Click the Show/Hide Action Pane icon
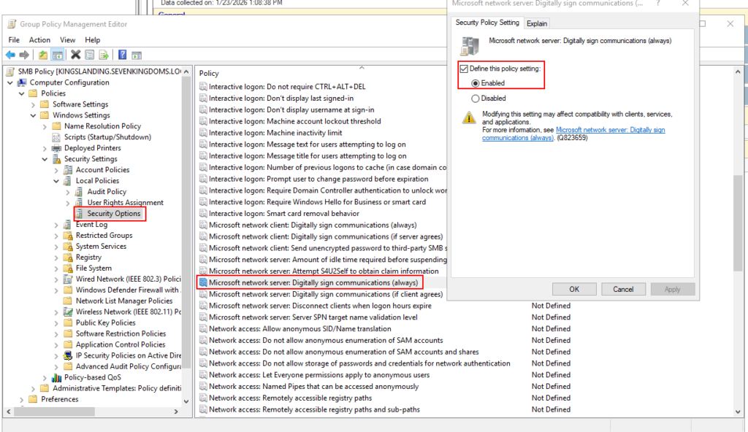This screenshot has width=748, height=432. [x=136, y=55]
